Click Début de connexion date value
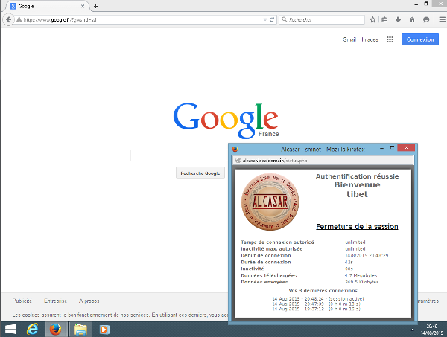 [x=367, y=255]
